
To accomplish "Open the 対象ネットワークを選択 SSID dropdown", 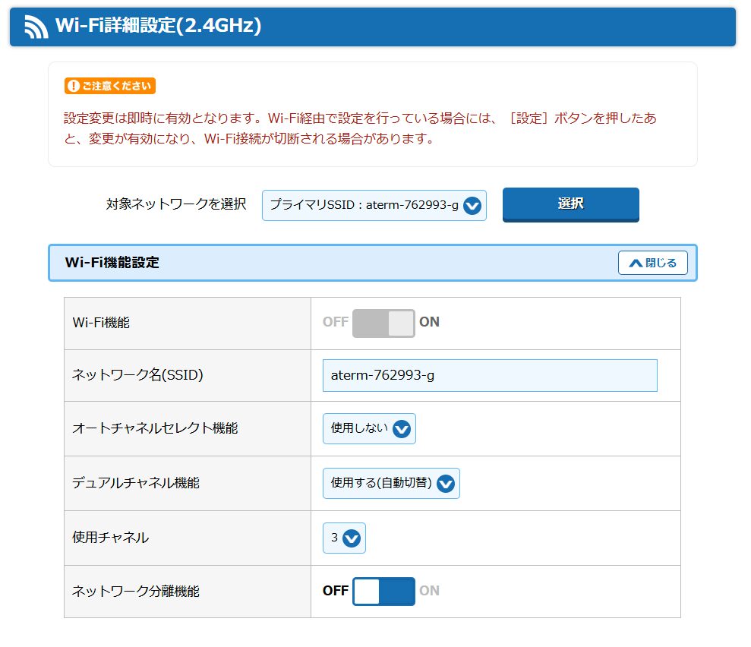I will point(374,206).
